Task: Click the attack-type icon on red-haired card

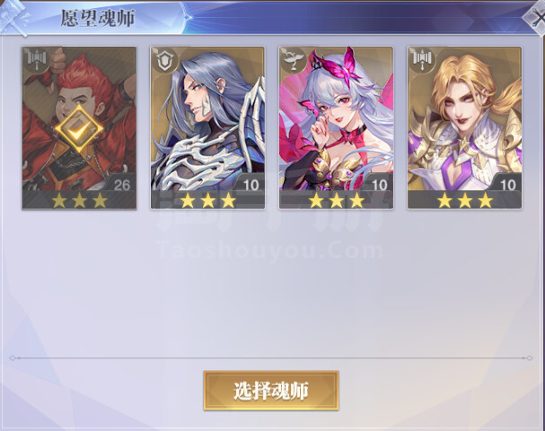Action: click(37, 60)
